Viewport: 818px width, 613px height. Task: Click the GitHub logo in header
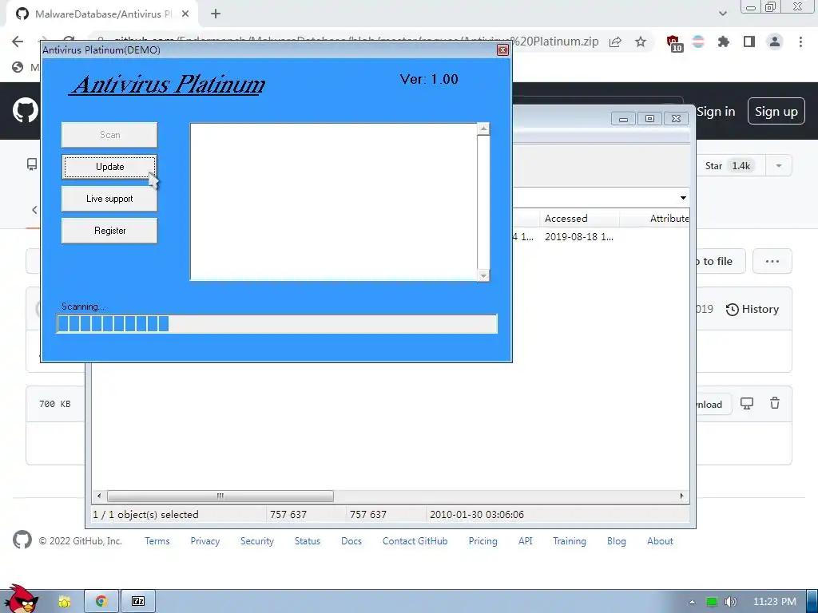pos(25,110)
